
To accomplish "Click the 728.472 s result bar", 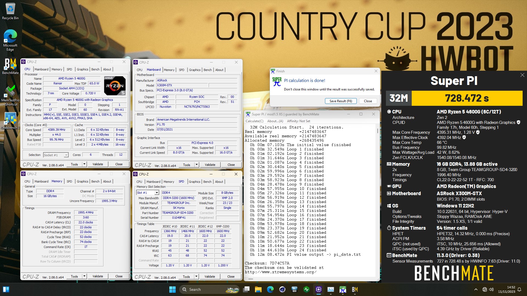I will click(x=467, y=98).
